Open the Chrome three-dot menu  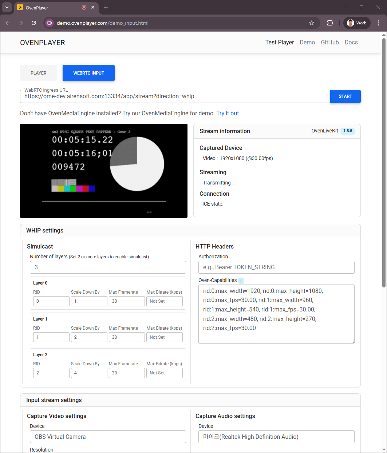coord(379,23)
